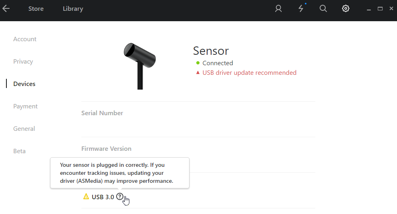Screen dimensions: 397x214
Task: Click the USB 3.0 help question mark
Action: tap(119, 196)
